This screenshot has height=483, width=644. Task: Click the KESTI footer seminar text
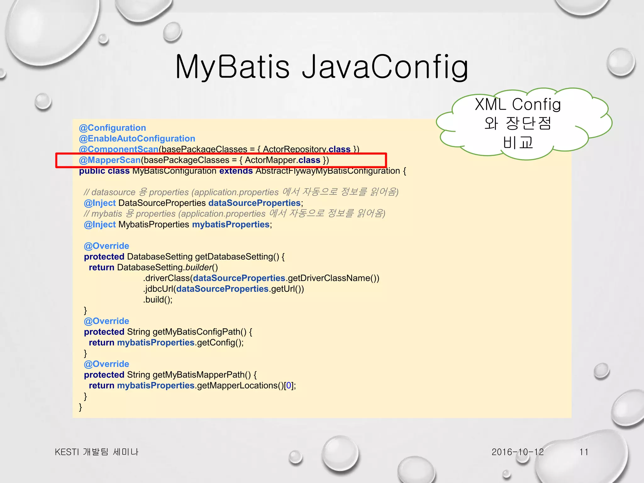97,452
